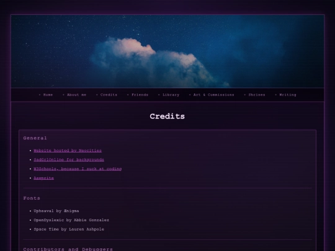
Task: Click the night sky cloud banner image
Action: click(x=167, y=51)
